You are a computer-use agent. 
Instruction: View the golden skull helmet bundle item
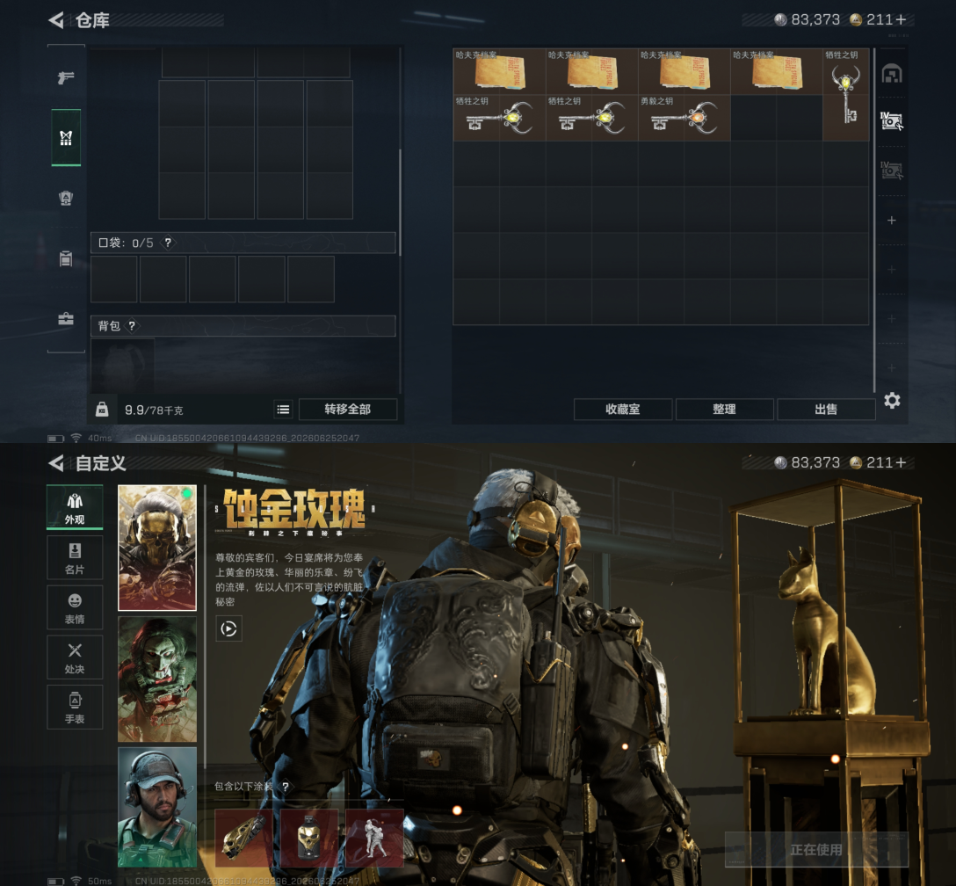click(309, 838)
